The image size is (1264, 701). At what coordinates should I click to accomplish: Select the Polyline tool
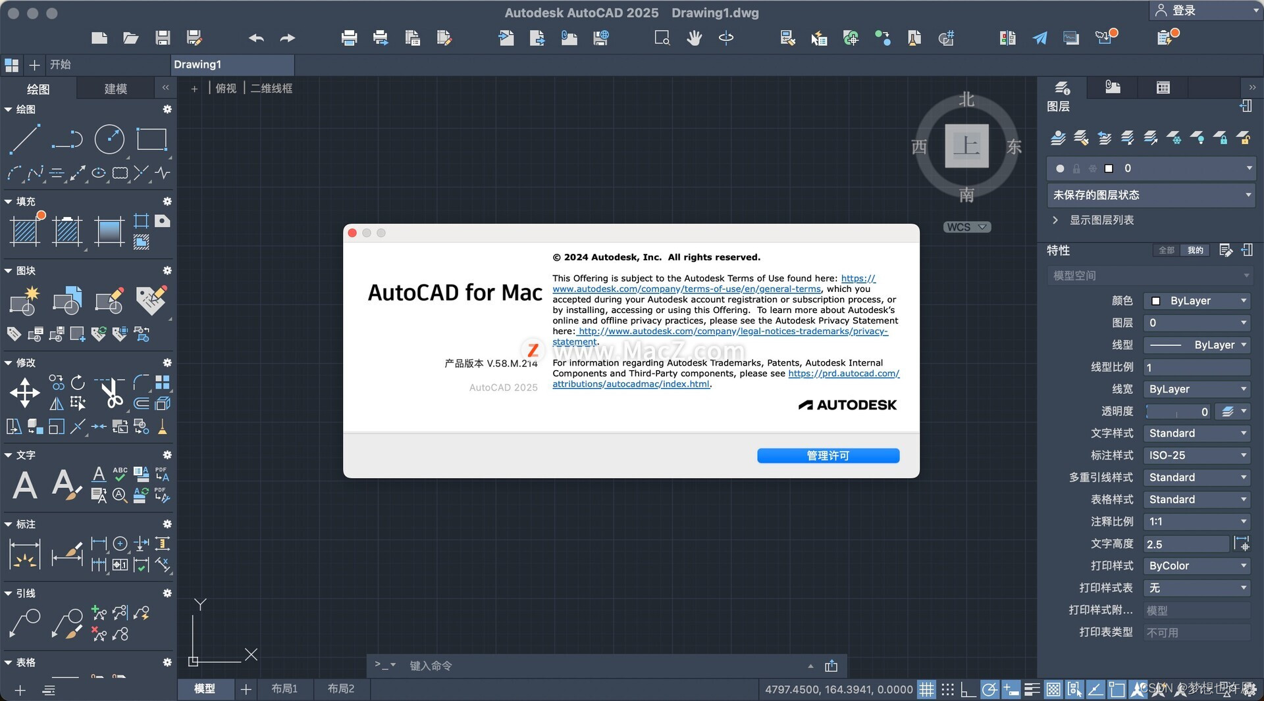(x=67, y=139)
